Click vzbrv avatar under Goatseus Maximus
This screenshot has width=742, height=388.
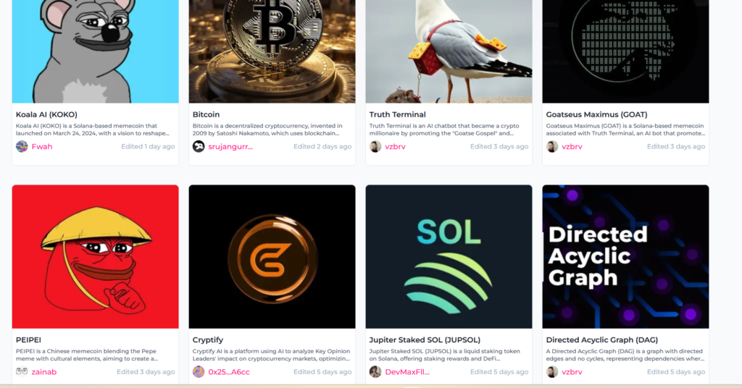pyautogui.click(x=552, y=146)
